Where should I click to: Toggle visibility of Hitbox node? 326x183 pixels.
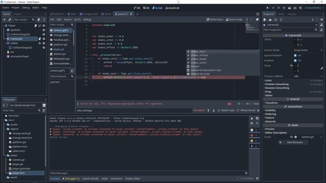point(44,43)
